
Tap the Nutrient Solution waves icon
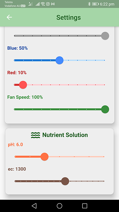pos(35,135)
